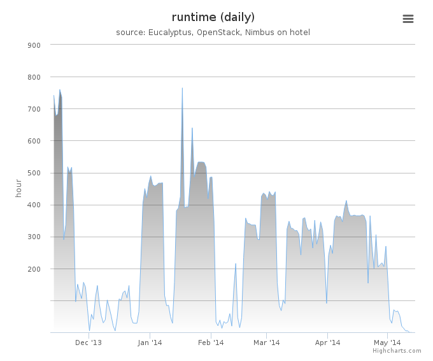Click the y-axis title 'hour'
The image size is (433, 361).
pyautogui.click(x=18, y=188)
